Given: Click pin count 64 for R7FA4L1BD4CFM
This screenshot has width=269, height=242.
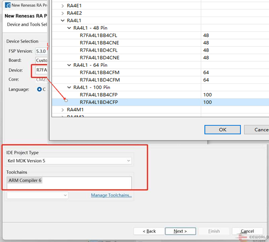Looking at the screenshot, I should (x=206, y=80).
